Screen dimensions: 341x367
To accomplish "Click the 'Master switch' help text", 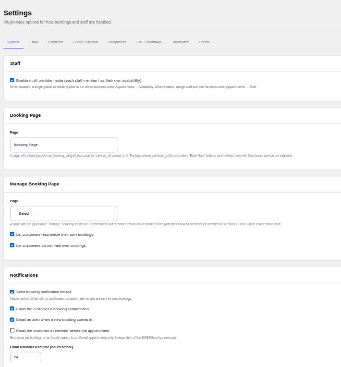I will (x=71, y=299).
